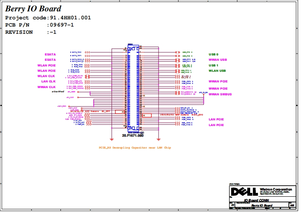Viewport: 301px width, 213px height.
Task: Click the WWAN CLK label on left
Action: pos(47,87)
